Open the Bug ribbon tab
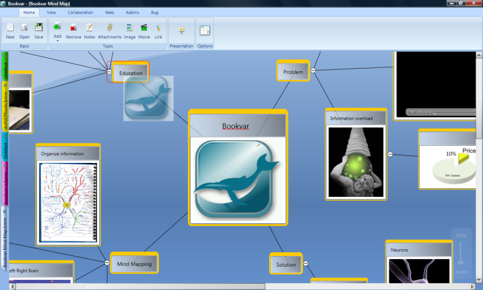 coord(155,13)
